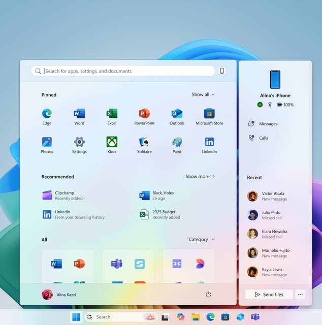Click the Alina's iPhone device image

click(x=275, y=80)
